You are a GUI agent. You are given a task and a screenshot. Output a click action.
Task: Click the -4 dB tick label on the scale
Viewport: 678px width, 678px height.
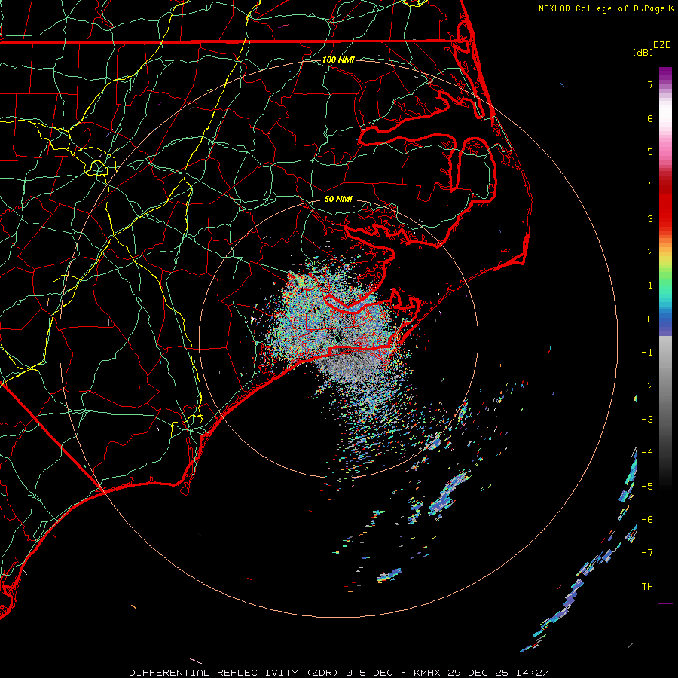pos(647,453)
